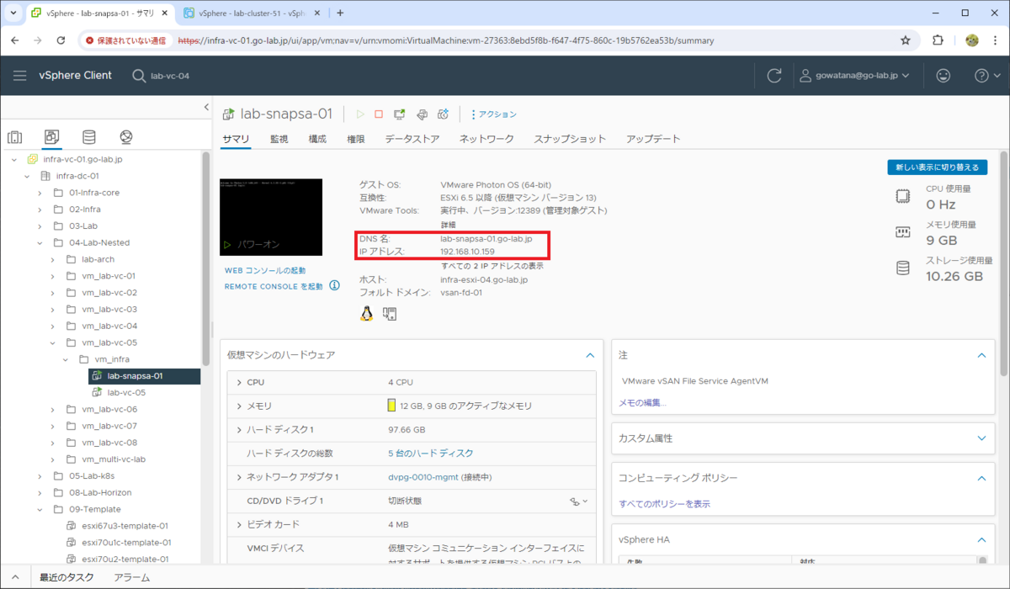Open a new browser tab
This screenshot has width=1010, height=589.
340,13
